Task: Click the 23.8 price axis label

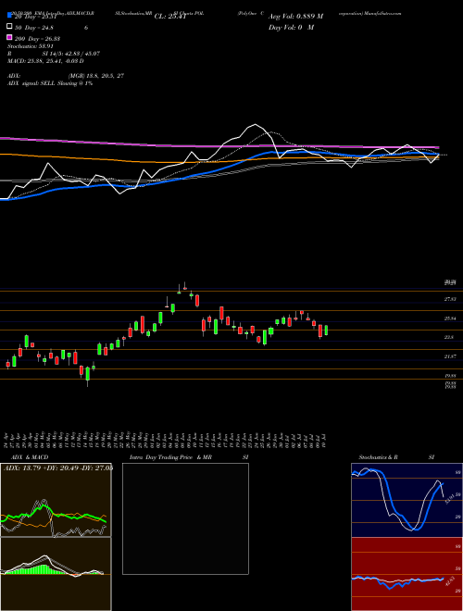Action: click(449, 338)
